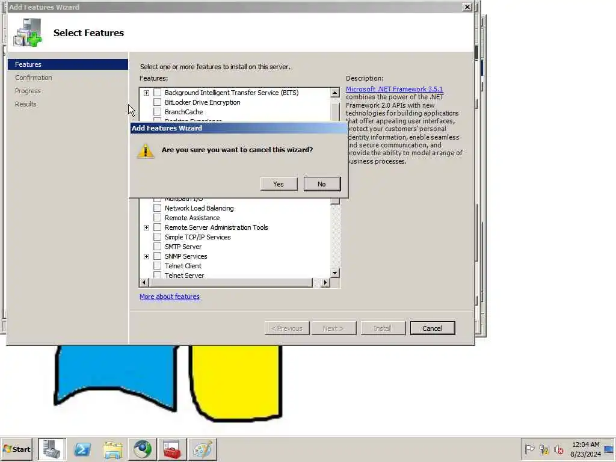Check Background Intelligent Transfer Service (BITS)
Viewport: 616px width, 462px height.
pos(157,93)
